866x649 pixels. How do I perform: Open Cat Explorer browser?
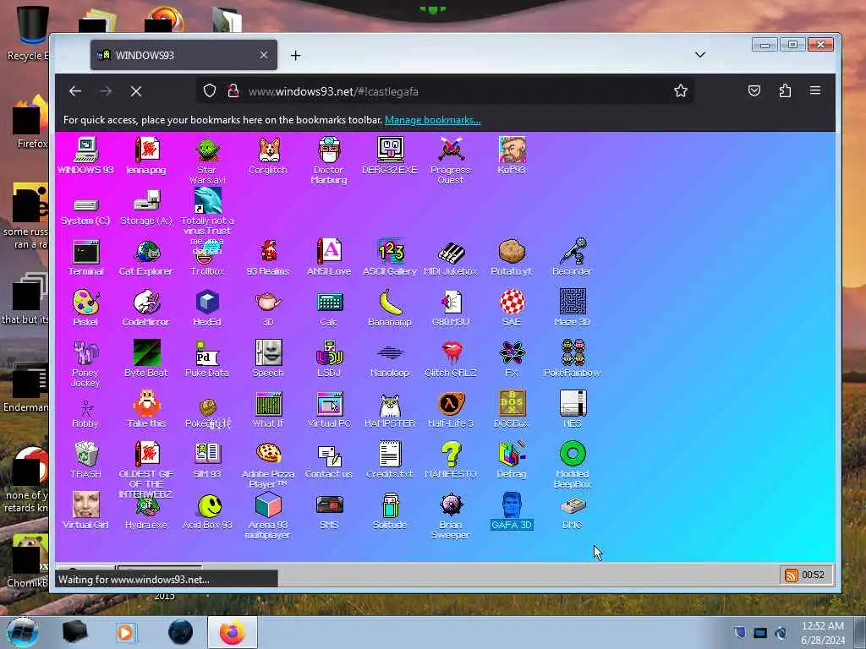pos(146,257)
